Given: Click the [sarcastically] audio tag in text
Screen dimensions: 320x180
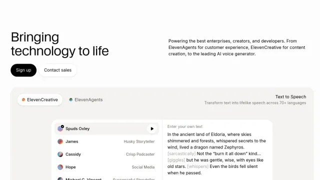Looking at the screenshot, I should pos(181,153).
